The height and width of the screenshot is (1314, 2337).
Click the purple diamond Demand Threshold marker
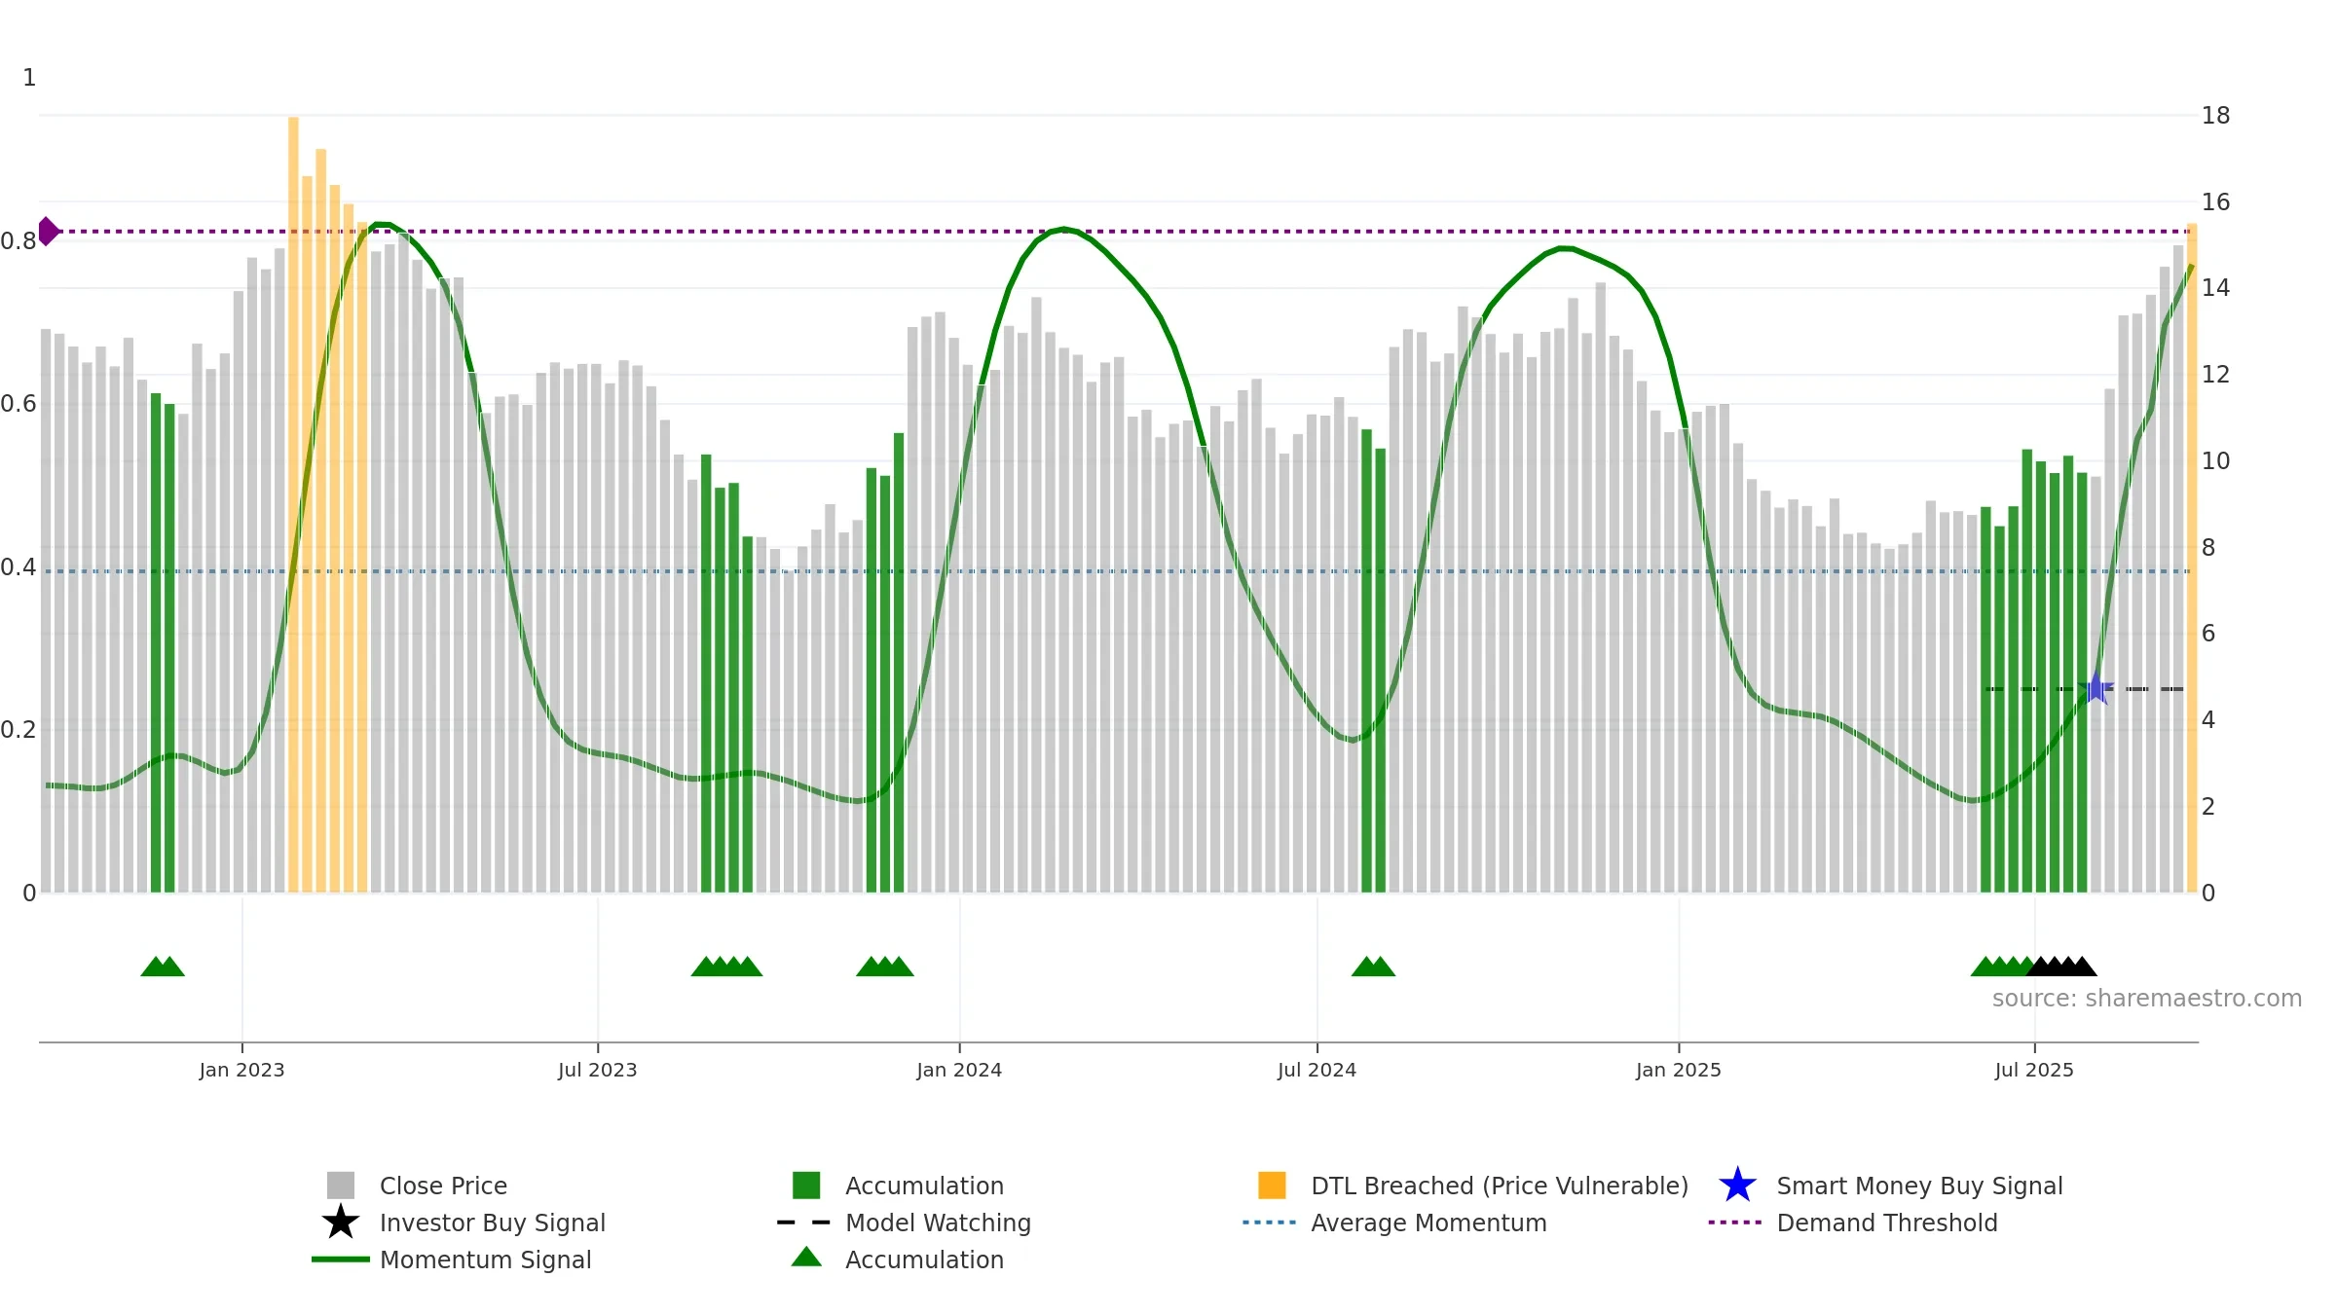click(49, 232)
